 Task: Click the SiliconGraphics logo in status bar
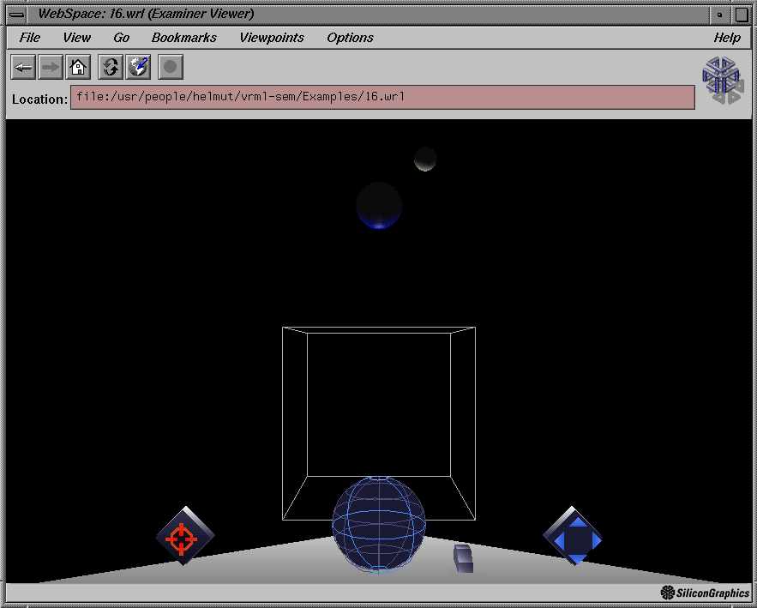(705, 593)
